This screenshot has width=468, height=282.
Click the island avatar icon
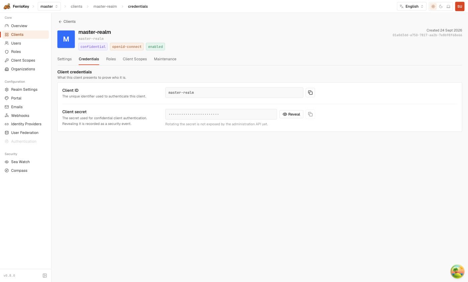457,271
